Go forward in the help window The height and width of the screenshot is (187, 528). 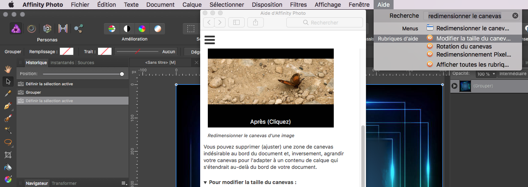click(x=220, y=22)
